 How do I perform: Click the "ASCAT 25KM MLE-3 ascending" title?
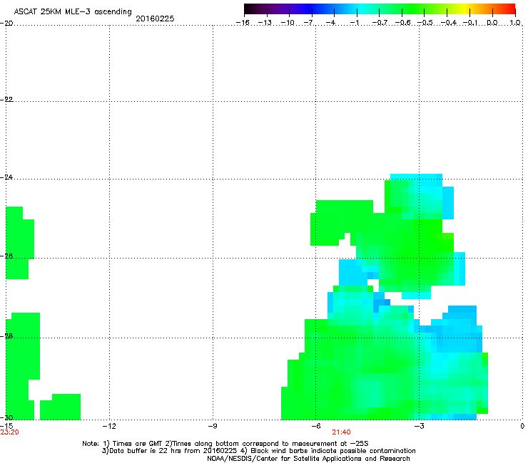point(73,11)
